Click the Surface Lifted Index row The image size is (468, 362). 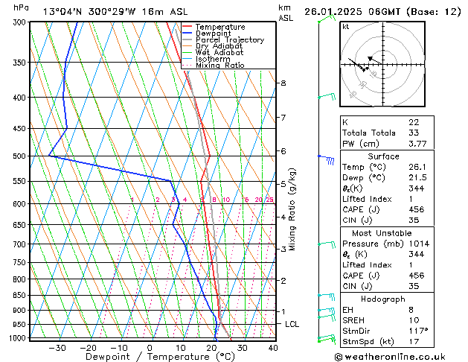tap(387, 199)
